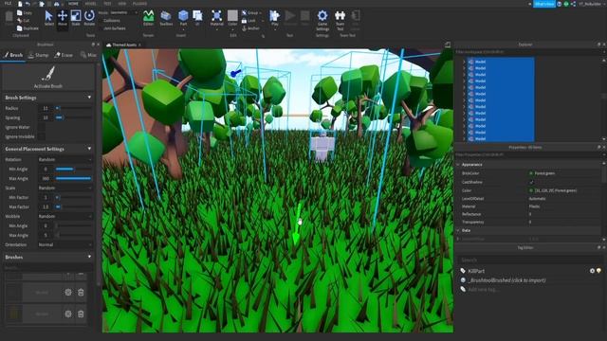This screenshot has width=607, height=341.
Task: Toggle the Ignore Water checkbox
Action: 42,127
